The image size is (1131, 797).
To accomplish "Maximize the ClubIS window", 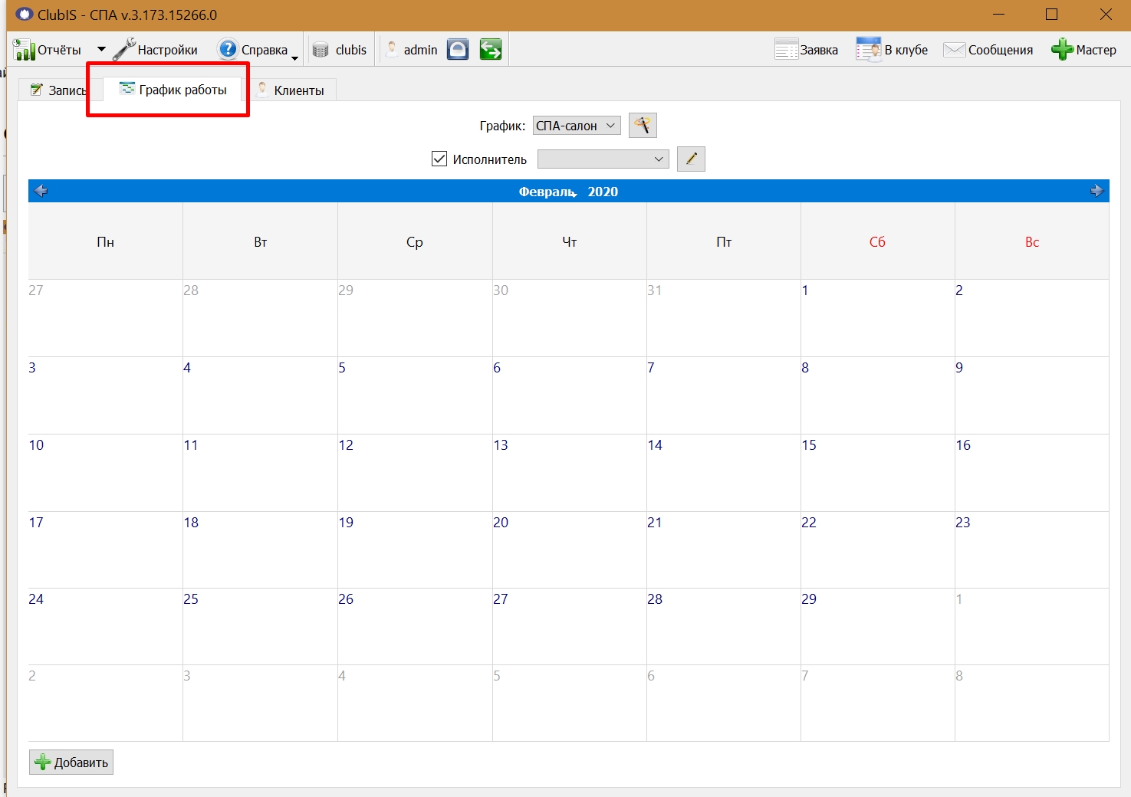I will click(1052, 15).
